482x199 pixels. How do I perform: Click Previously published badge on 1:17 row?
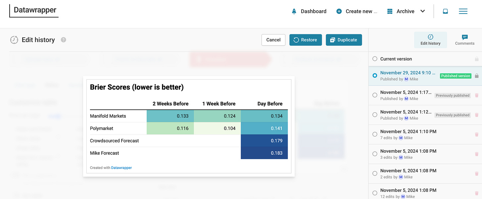coord(453,95)
